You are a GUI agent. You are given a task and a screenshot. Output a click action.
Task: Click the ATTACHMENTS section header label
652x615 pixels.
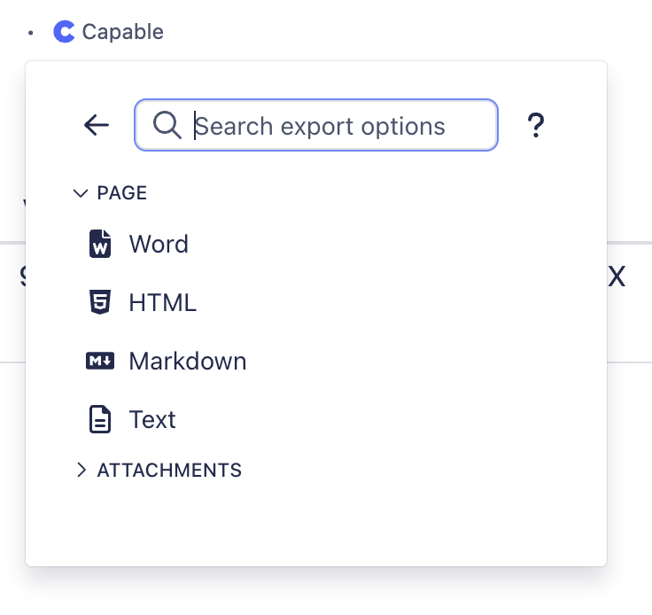[x=169, y=471]
